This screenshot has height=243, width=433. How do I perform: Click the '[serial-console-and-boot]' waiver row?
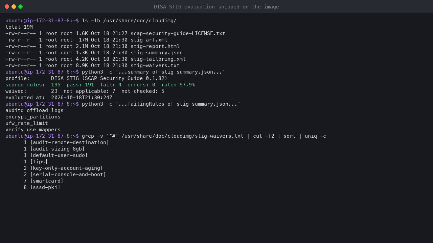pyautogui.click(x=65, y=174)
